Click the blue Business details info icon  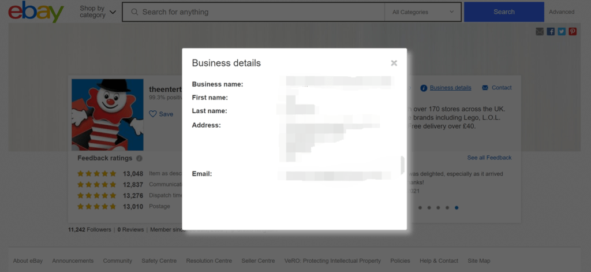[424, 88]
